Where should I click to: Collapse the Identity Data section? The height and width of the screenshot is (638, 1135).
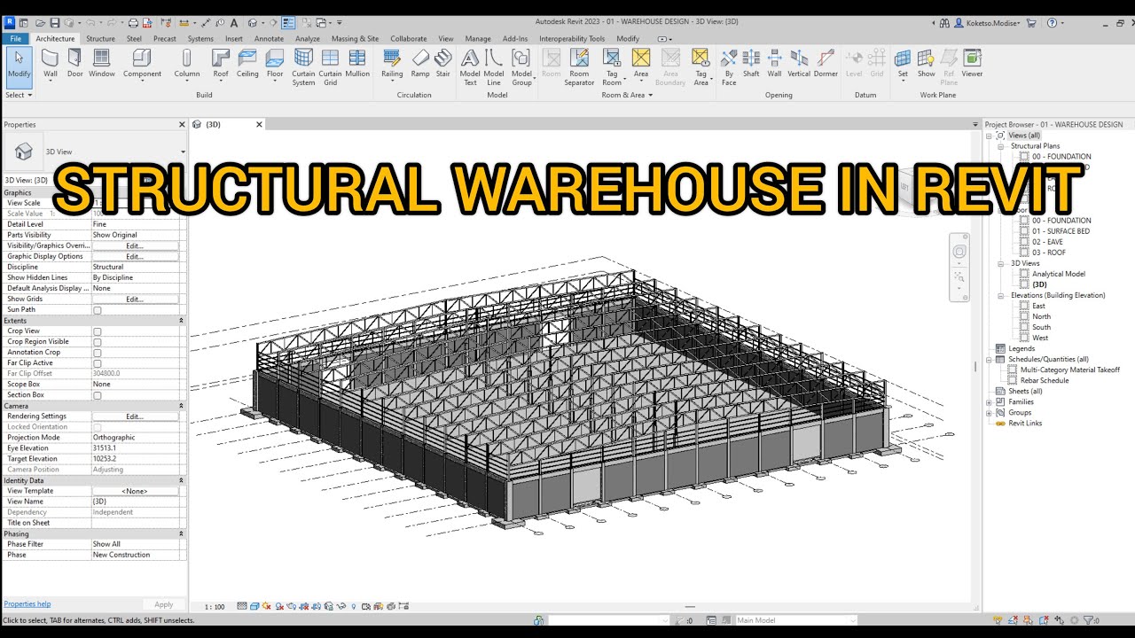(181, 480)
